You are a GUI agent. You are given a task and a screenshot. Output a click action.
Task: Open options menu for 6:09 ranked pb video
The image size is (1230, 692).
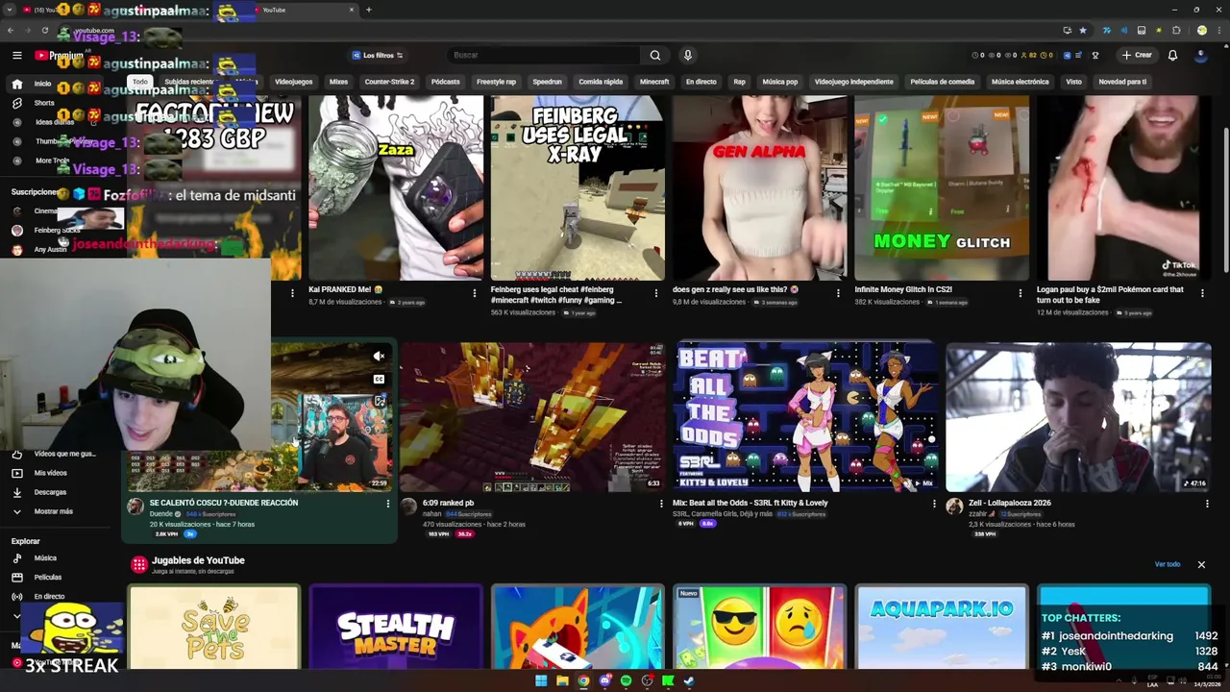pos(661,504)
